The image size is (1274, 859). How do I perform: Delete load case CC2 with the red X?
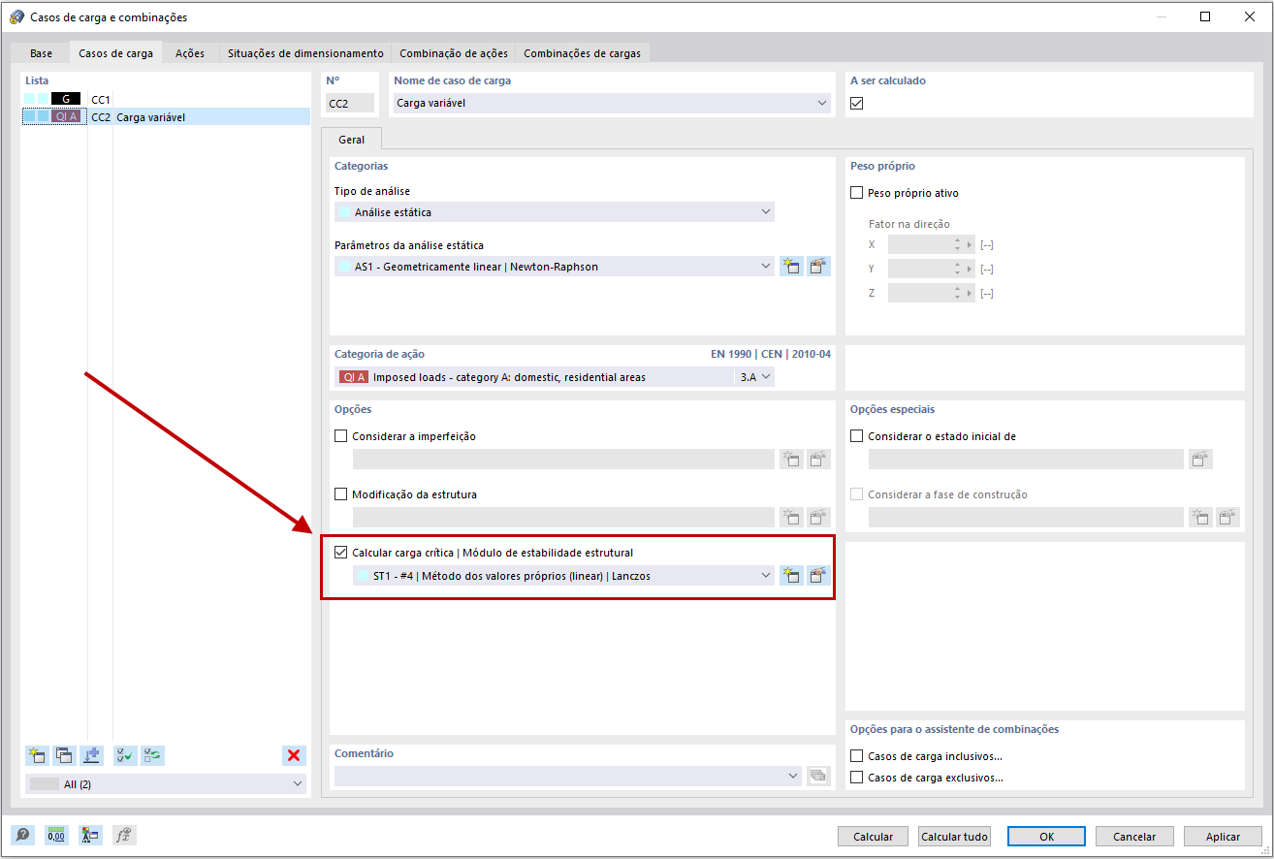294,755
